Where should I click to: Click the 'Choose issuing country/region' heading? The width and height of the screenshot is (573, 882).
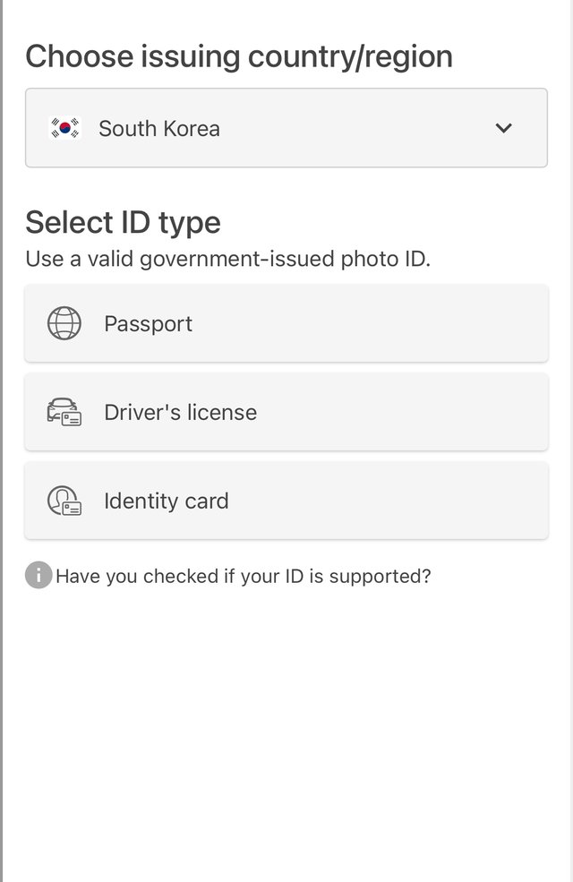click(239, 56)
